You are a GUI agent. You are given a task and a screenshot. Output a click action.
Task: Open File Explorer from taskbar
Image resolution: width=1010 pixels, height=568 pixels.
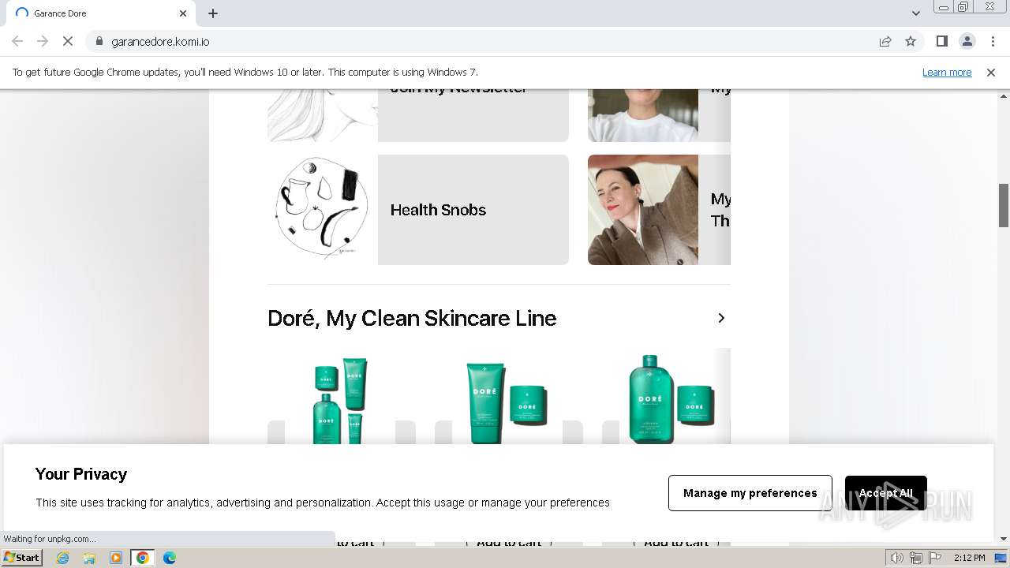tap(89, 558)
